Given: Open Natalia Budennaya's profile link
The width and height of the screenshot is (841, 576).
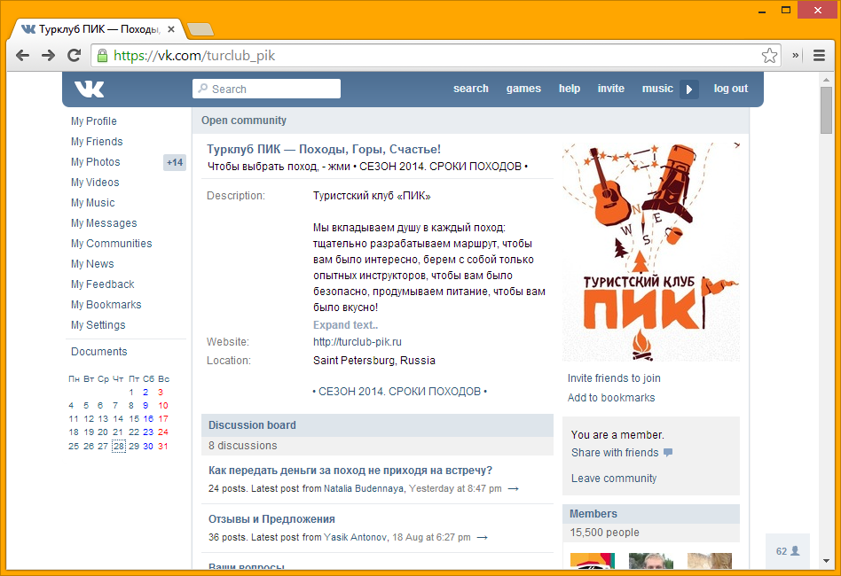Looking at the screenshot, I should point(364,488).
